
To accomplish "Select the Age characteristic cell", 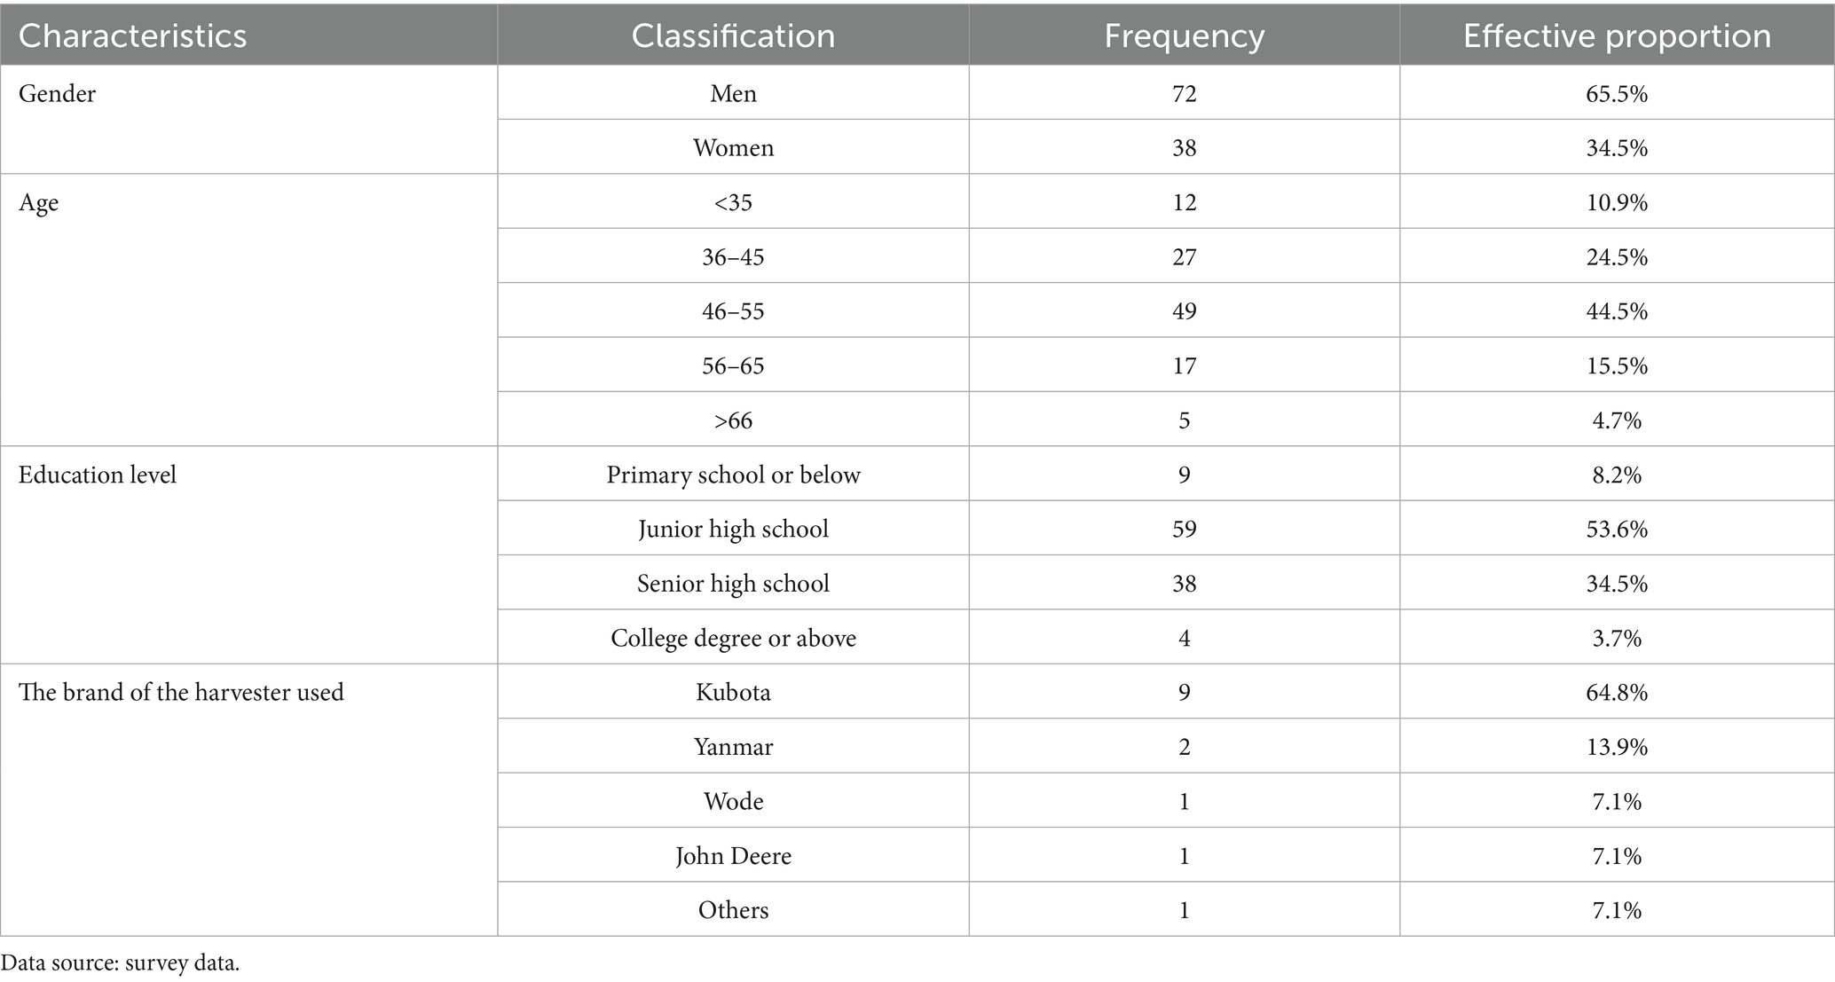I will coord(39,202).
